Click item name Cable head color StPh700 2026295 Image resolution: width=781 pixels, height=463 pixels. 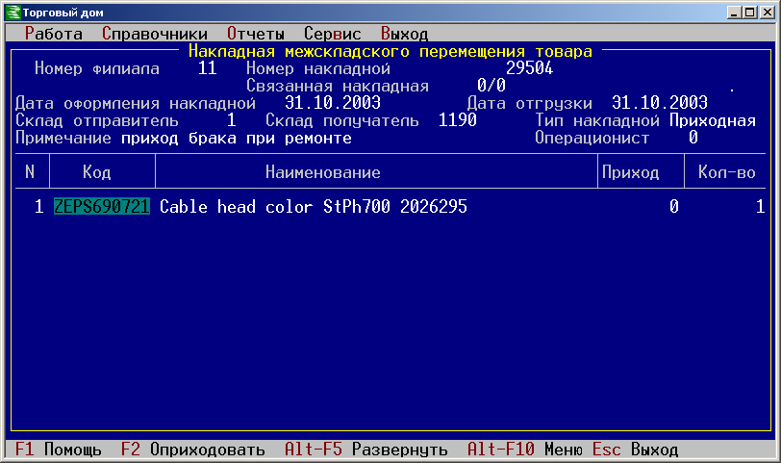pyautogui.click(x=314, y=206)
